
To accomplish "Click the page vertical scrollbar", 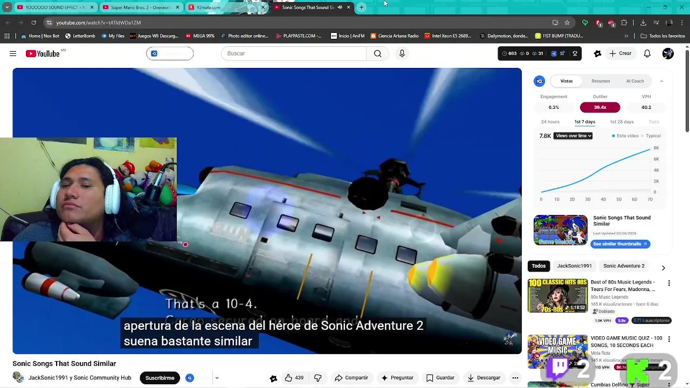I will coord(687,92).
